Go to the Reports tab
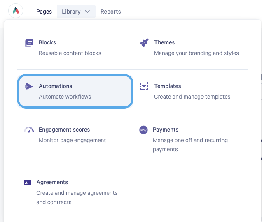 111,12
